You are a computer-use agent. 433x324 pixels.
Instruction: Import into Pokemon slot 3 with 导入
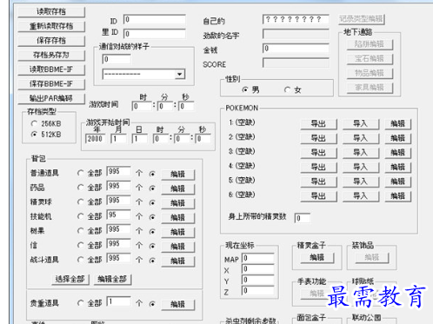tap(361, 153)
